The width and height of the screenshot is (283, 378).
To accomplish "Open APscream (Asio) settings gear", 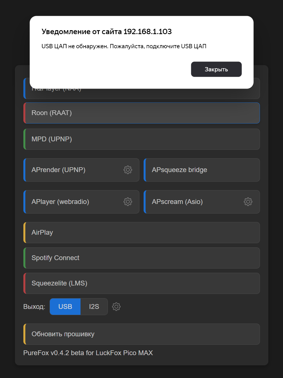I will pos(248,202).
